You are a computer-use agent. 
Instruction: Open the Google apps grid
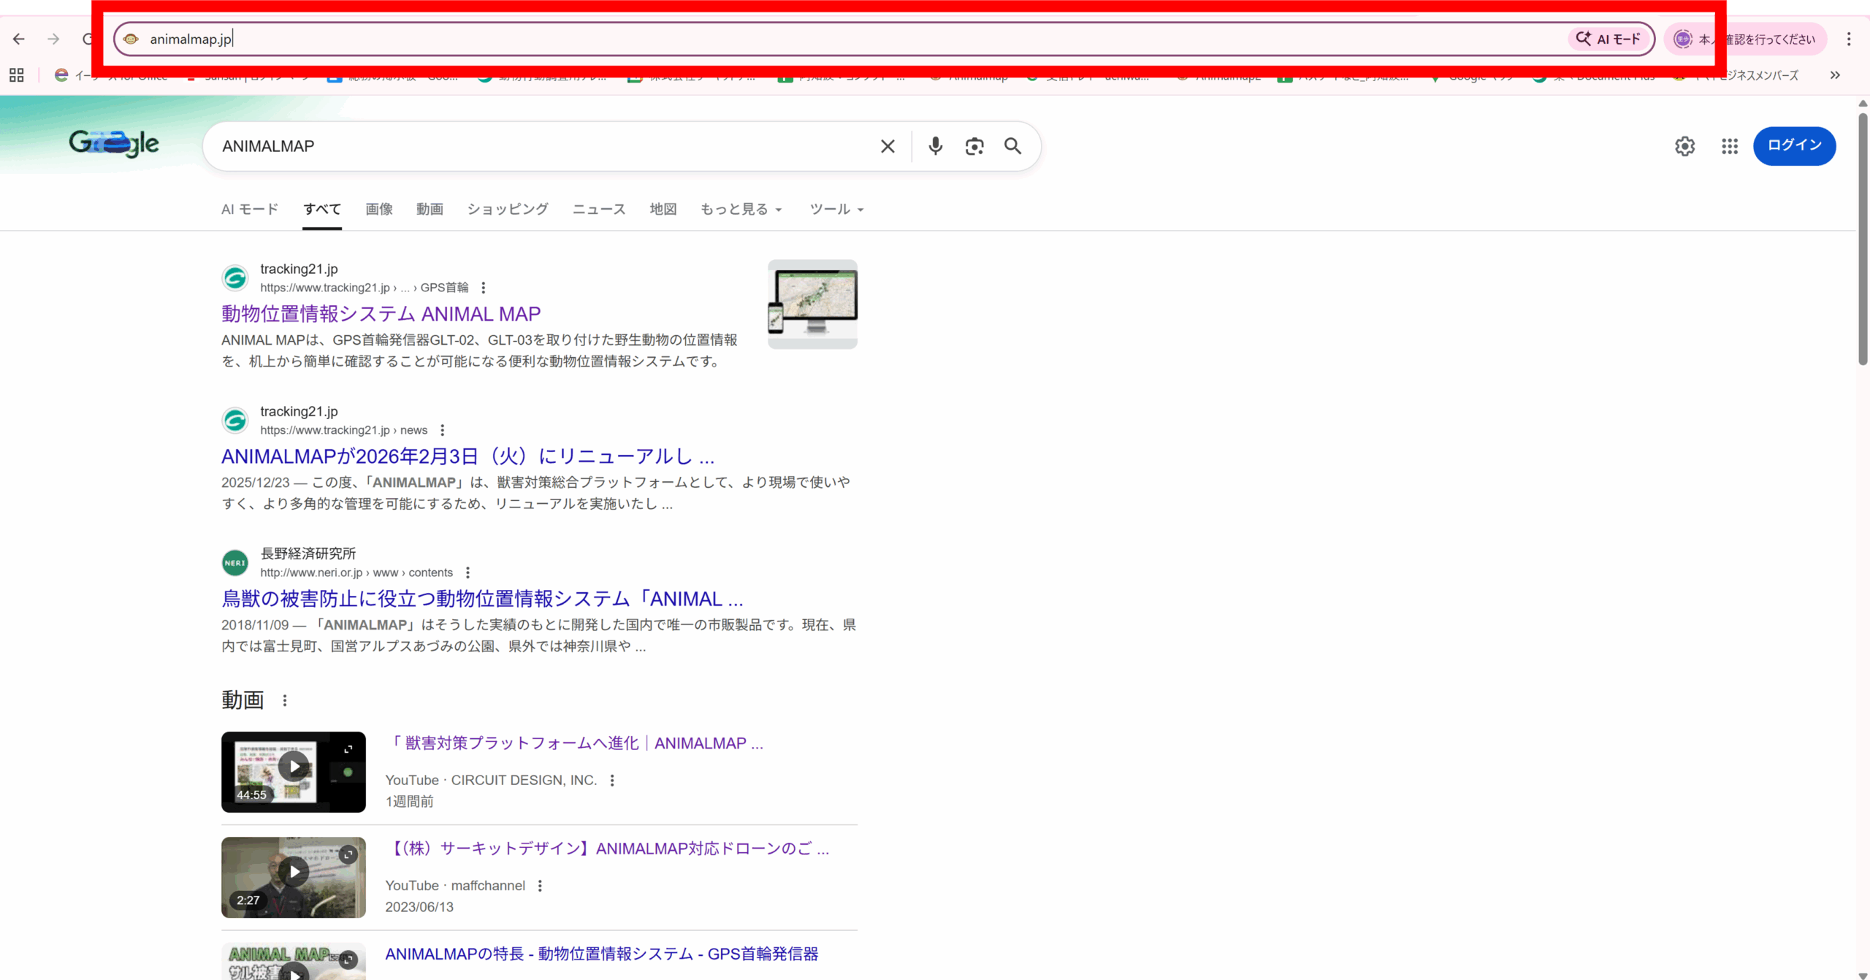click(x=1729, y=146)
